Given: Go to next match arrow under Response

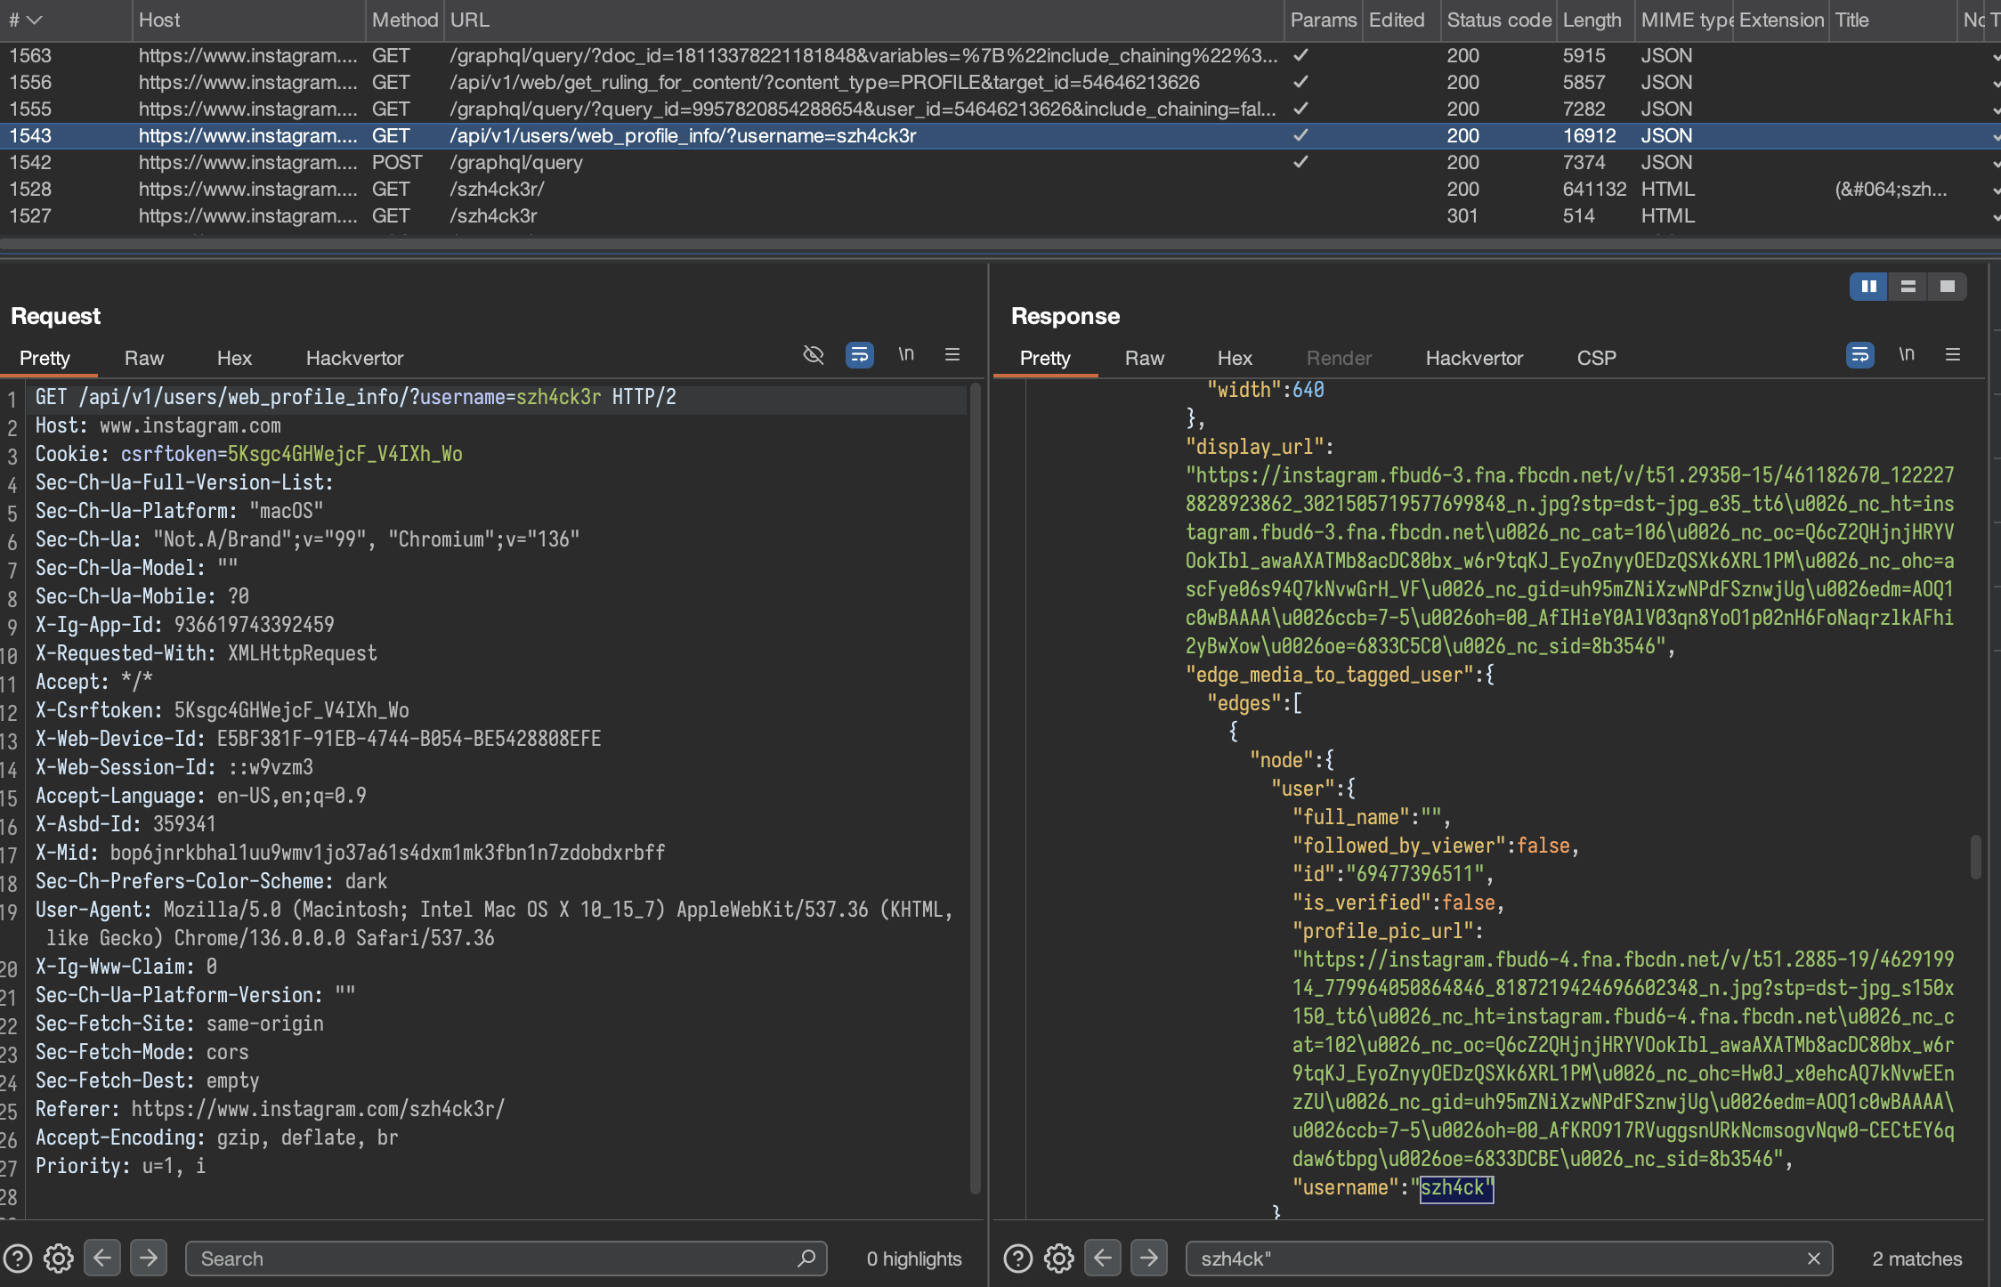Looking at the screenshot, I should [1149, 1258].
